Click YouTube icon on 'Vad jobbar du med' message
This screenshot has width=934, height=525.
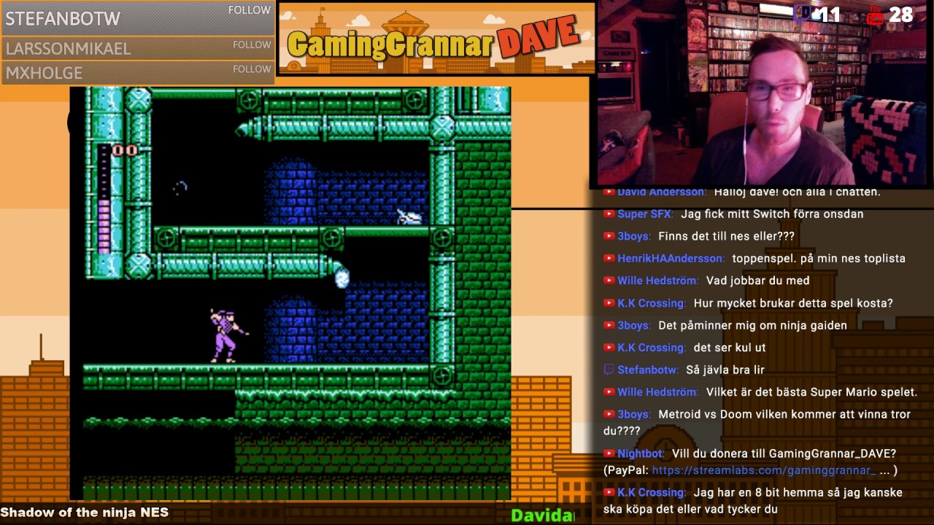[x=609, y=281]
